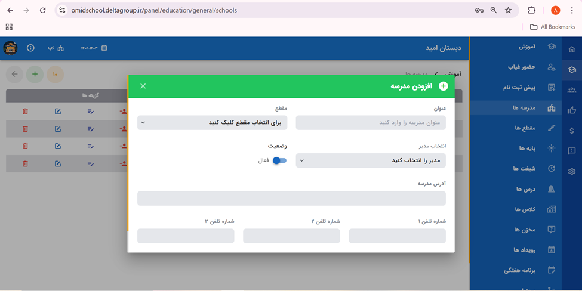This screenshot has height=291, width=582.
Task: Select the graduation cap education rail icon
Action: [x=572, y=70]
